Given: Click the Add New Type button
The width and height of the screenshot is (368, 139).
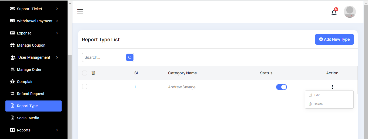Looking at the screenshot, I should pos(334,39).
